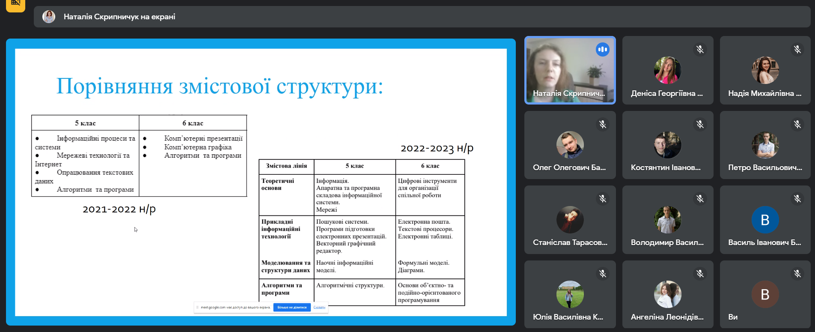Click the 'Наталія Скрипничук на екрані' banner text

click(119, 17)
